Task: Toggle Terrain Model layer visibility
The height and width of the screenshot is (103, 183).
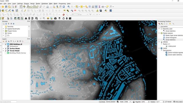Action: coord(6,51)
